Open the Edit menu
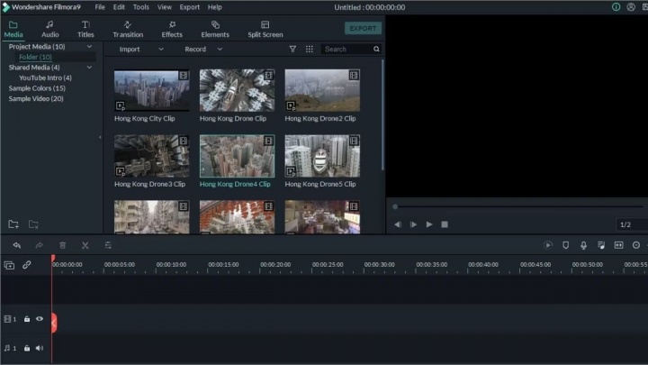Viewport: 648px width, 365px height. click(119, 7)
